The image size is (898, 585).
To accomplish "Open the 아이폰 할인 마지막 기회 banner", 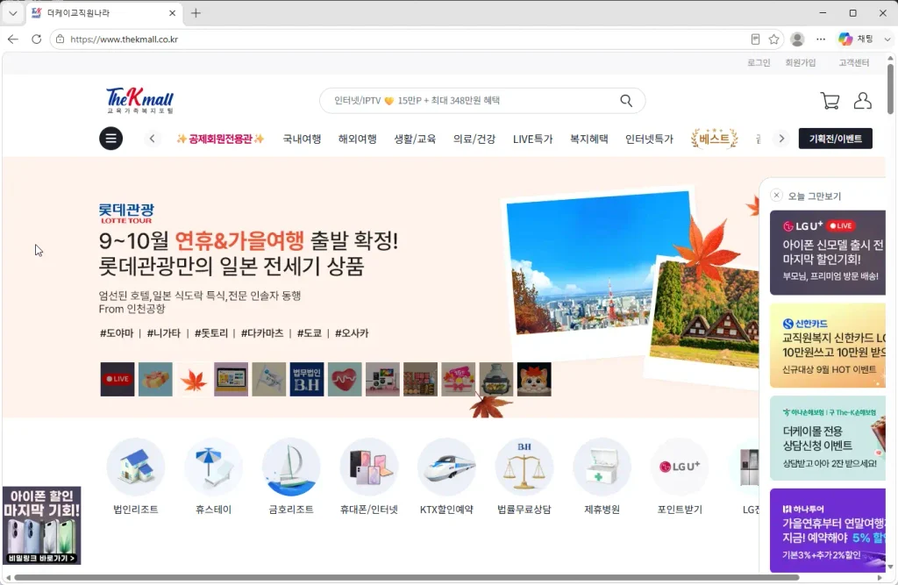I will [42, 525].
